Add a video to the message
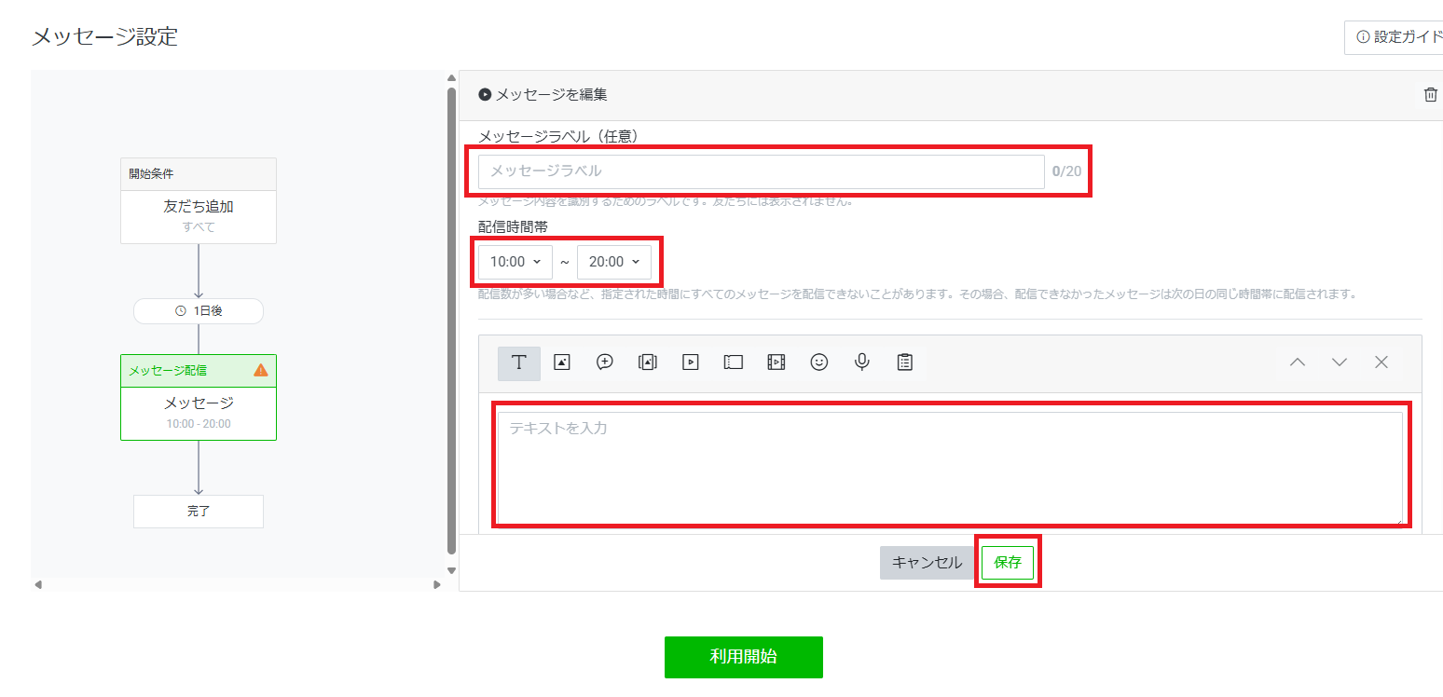The width and height of the screenshot is (1443, 697). [690, 362]
